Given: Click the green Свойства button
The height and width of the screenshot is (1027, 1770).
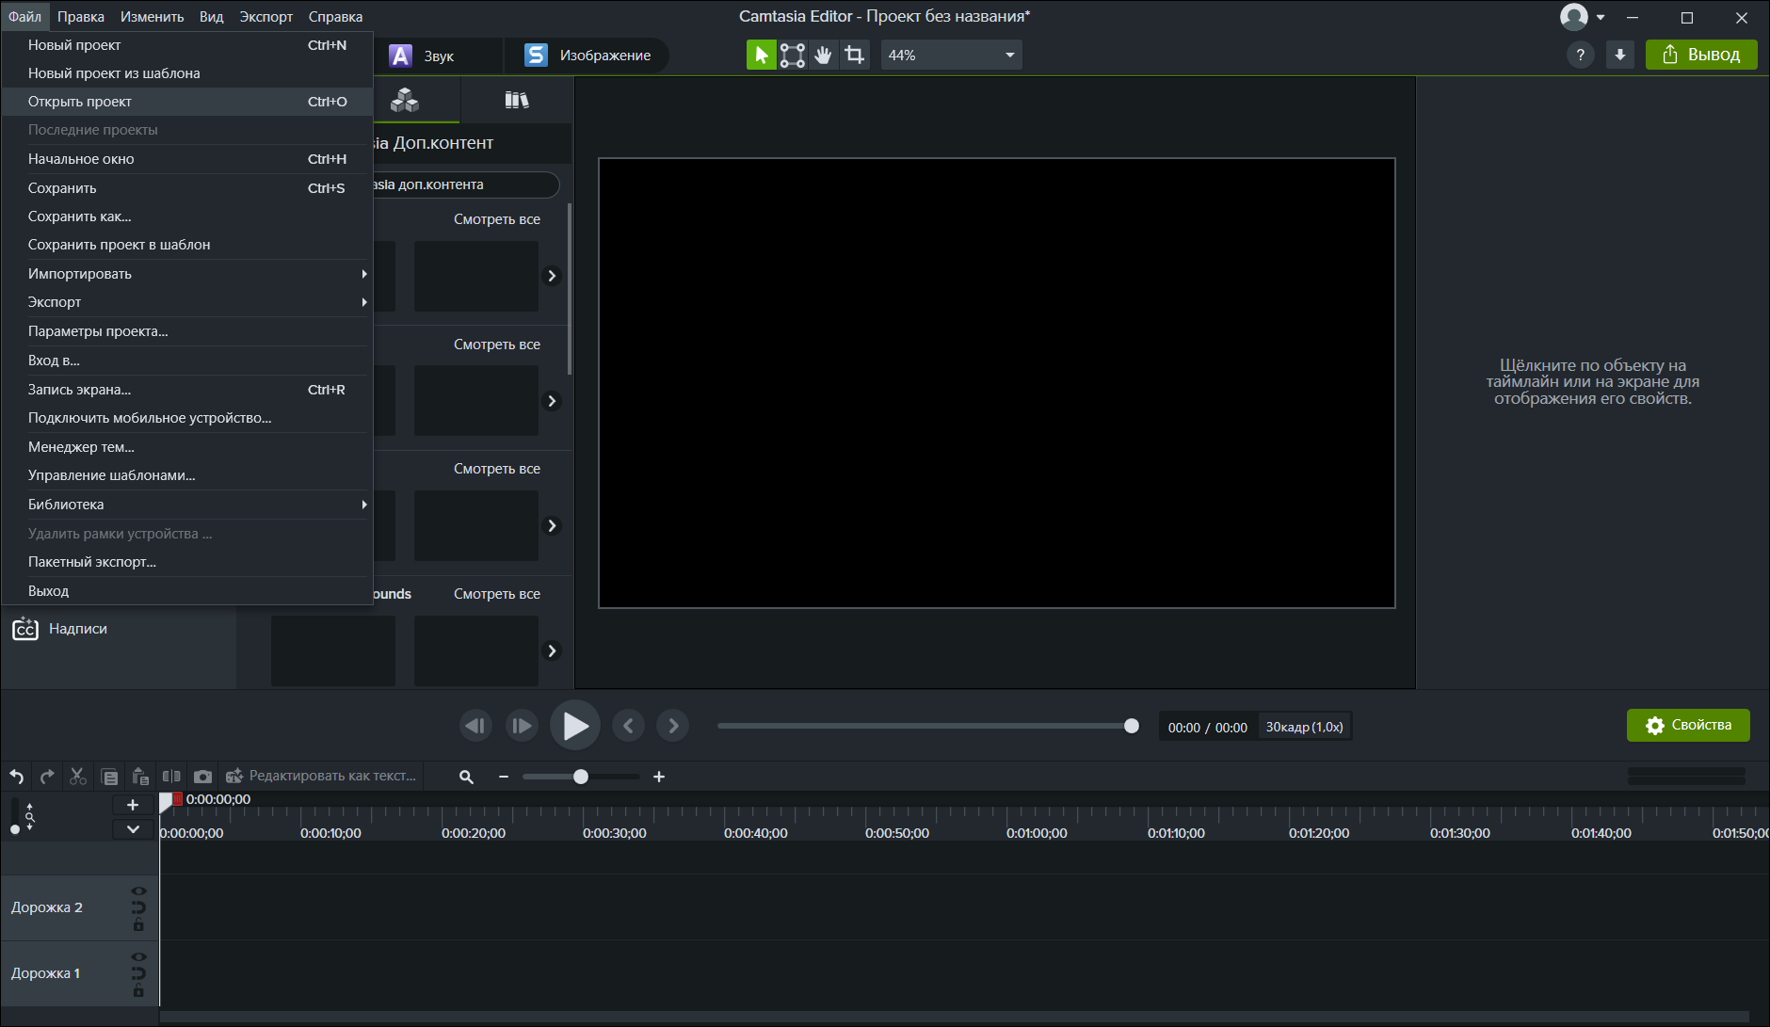Looking at the screenshot, I should (x=1687, y=726).
